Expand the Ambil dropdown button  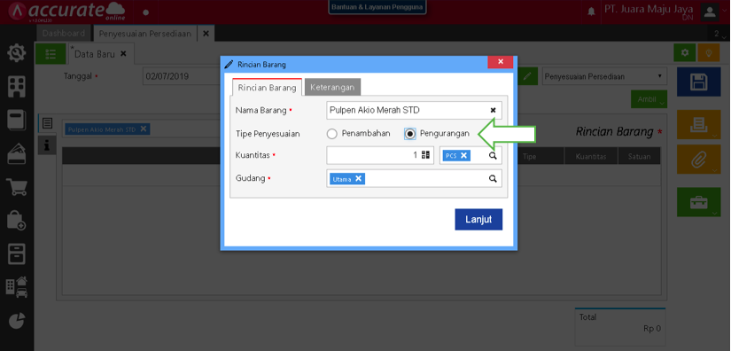pyautogui.click(x=649, y=99)
